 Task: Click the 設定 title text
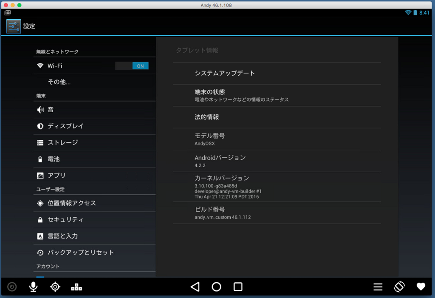click(29, 26)
